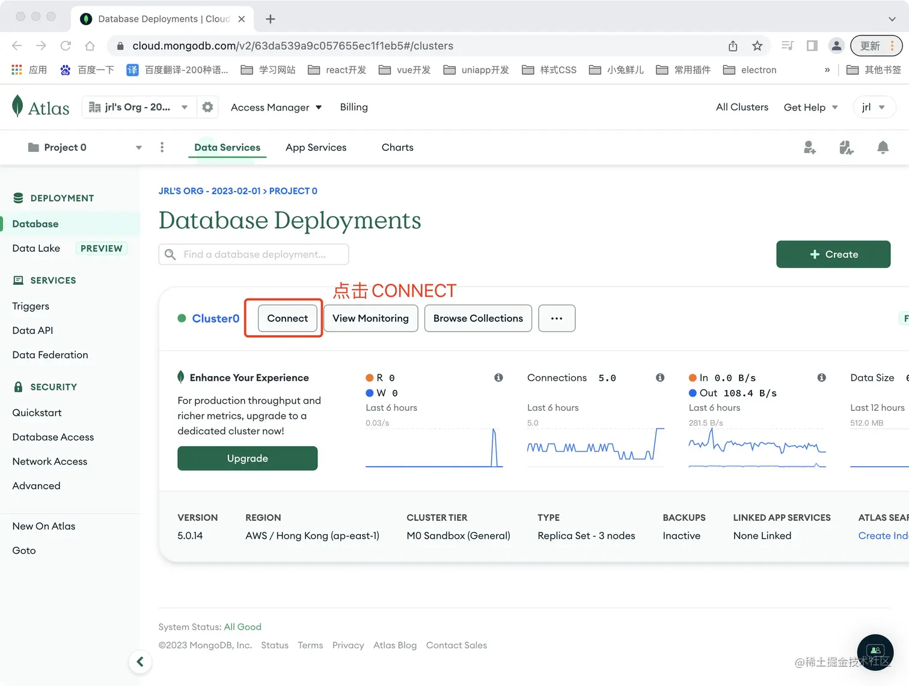Open the Cluster0 link
Screen dimensions: 909x686
(216, 318)
